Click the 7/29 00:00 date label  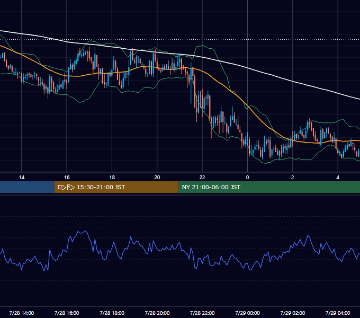[x=248, y=313]
